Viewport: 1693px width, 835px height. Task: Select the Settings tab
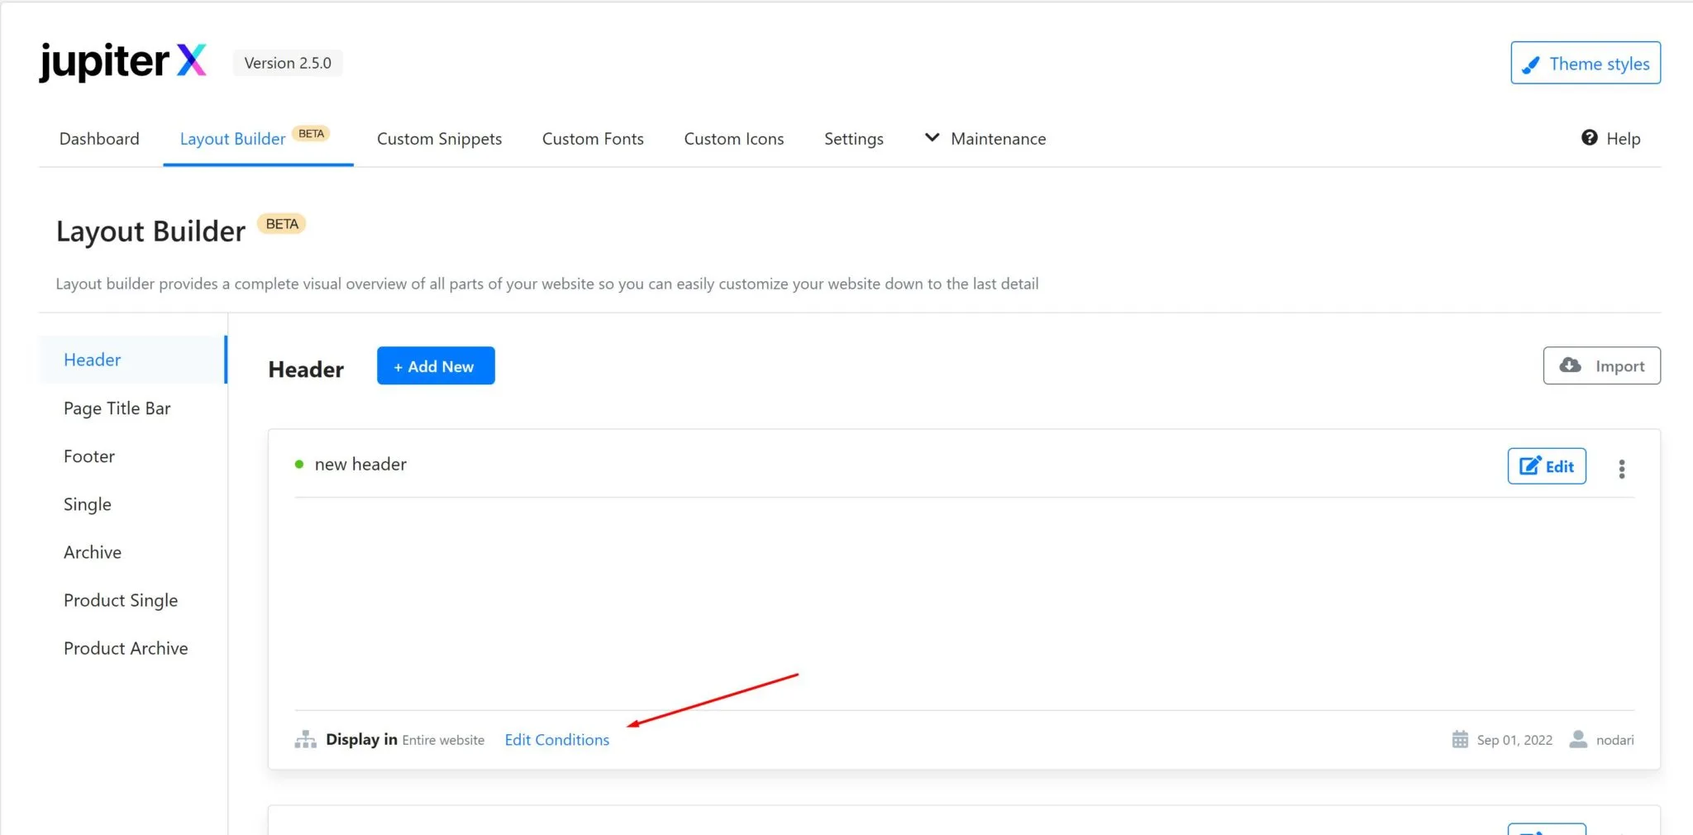(854, 139)
